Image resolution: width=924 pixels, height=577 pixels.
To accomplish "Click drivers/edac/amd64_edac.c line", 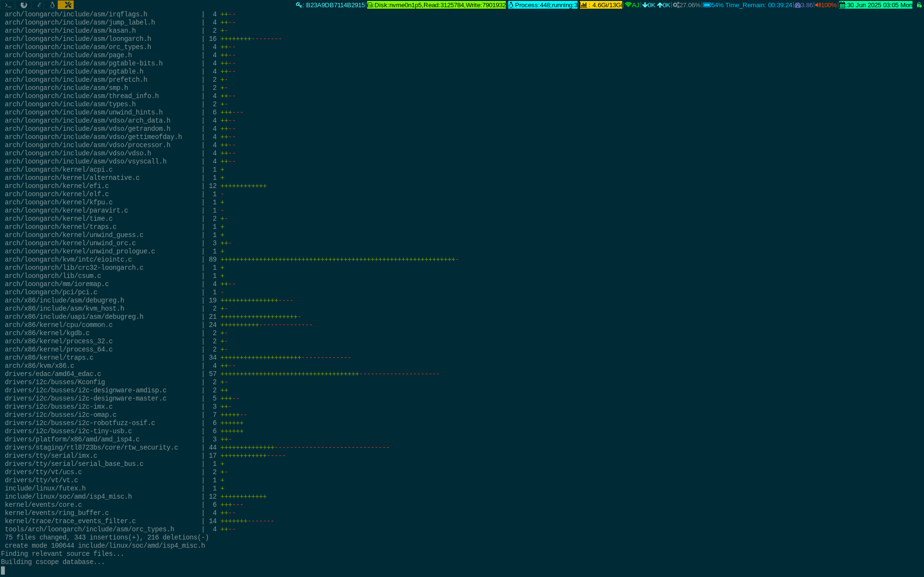I will click(x=222, y=374).
